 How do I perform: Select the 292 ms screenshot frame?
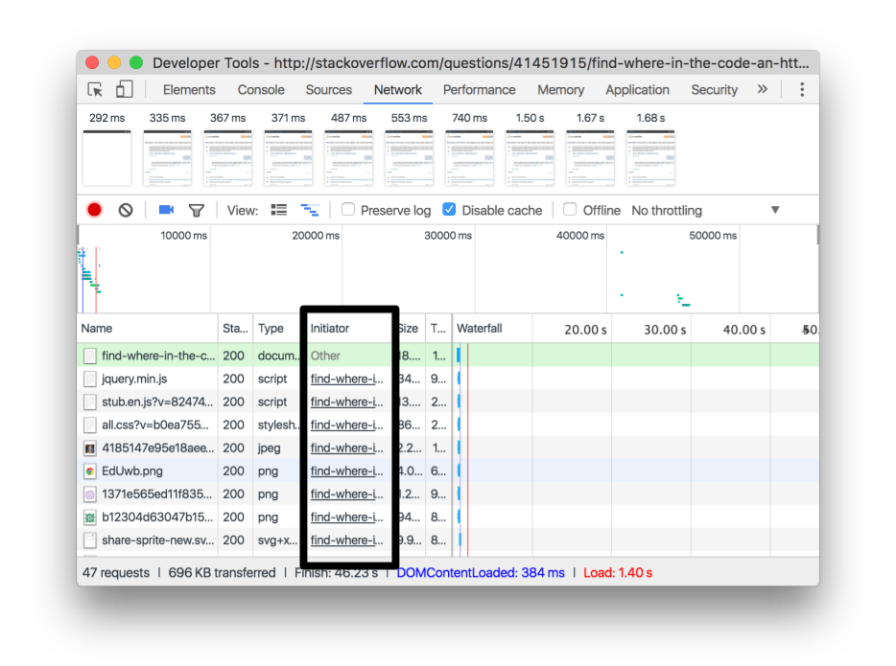click(106, 158)
